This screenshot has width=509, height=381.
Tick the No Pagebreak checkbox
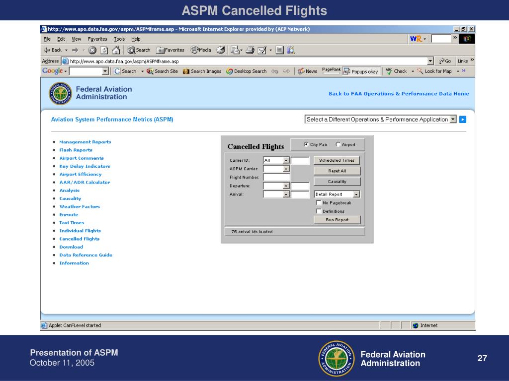point(319,203)
